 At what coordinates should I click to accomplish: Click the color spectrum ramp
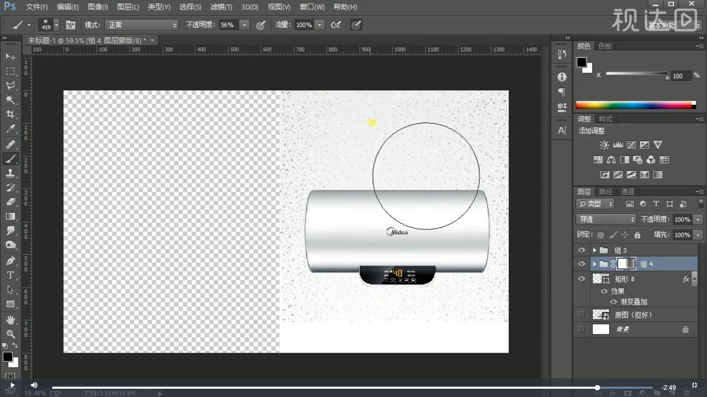coord(636,105)
